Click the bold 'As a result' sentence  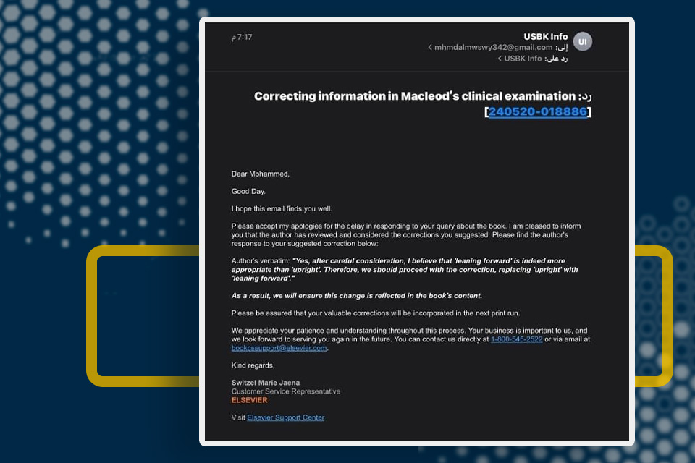[x=356, y=295]
